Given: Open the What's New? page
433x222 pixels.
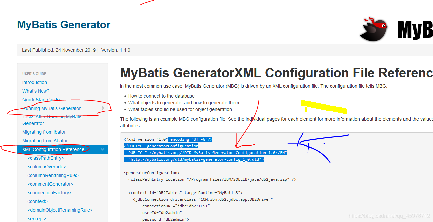Looking at the screenshot, I should coord(36,91).
